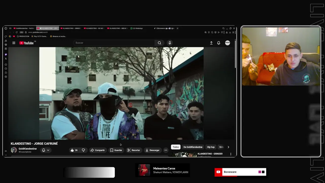Image resolution: width=325 pixels, height=183 pixels.
Task: Click the 48 suscriptores text
Action: click(25, 152)
